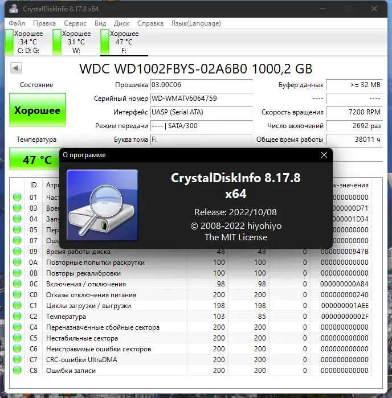The height and width of the screenshot is (398, 392).
Task: Open the Вид menu
Action: tap(100, 23)
